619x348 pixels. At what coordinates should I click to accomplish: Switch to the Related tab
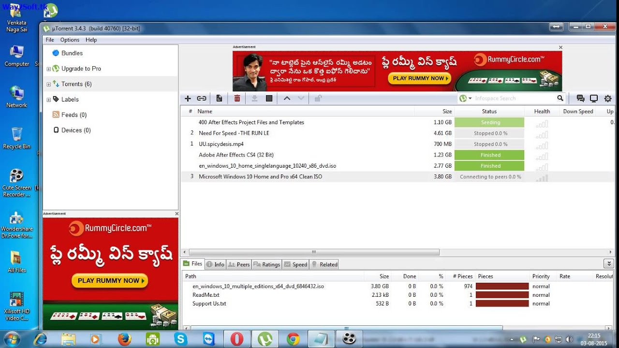(324, 264)
